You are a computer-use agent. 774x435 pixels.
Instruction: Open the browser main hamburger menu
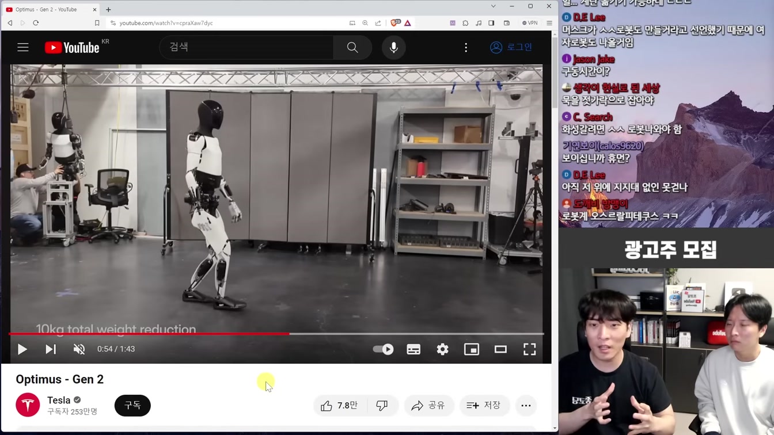(549, 23)
